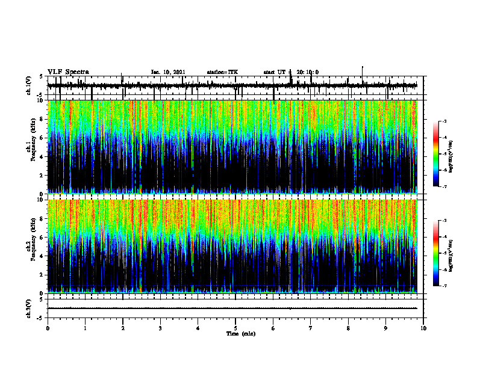Click the "6" tick on ch.1 frequency axis

[42, 138]
